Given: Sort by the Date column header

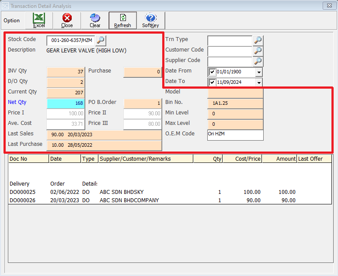Looking at the screenshot, I should click(x=65, y=159).
